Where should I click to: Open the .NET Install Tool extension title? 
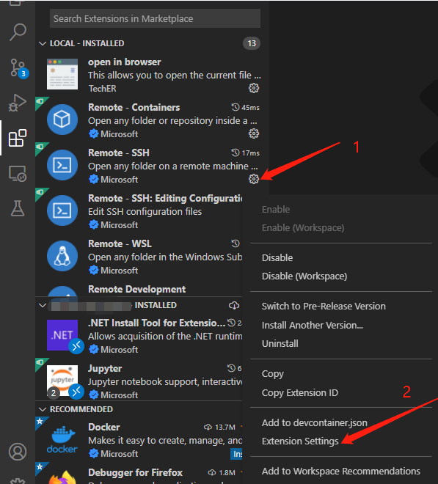tap(156, 323)
